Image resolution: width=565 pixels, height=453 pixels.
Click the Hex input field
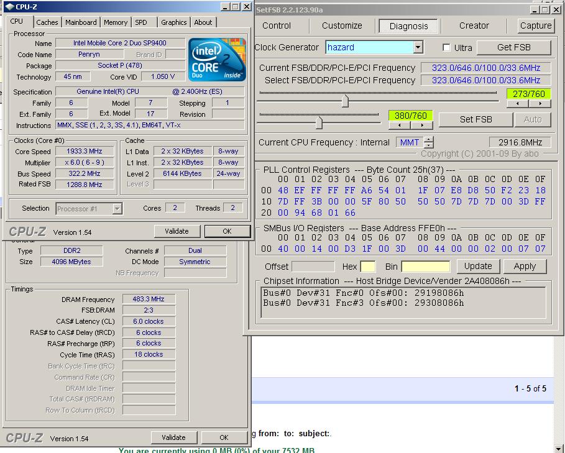[368, 267]
